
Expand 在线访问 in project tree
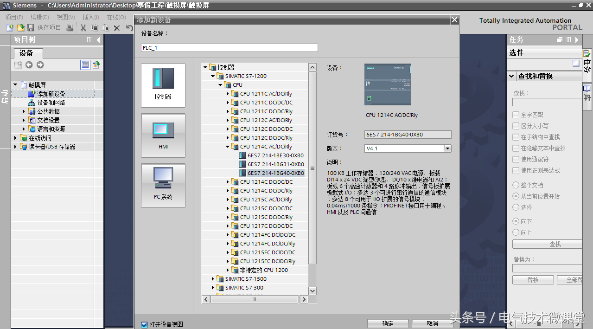[x=15, y=138]
